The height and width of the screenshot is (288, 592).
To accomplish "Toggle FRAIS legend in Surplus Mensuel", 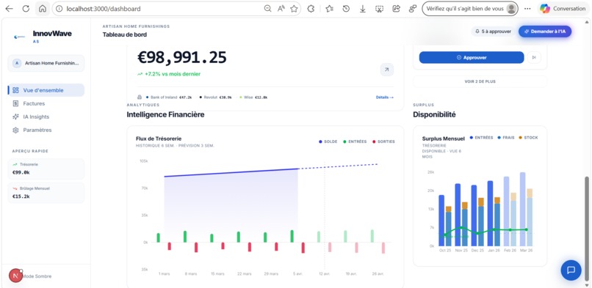I will 506,138.
